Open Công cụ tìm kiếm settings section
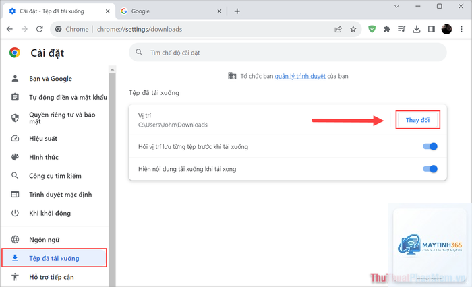The height and width of the screenshot is (287, 472). 55,176
